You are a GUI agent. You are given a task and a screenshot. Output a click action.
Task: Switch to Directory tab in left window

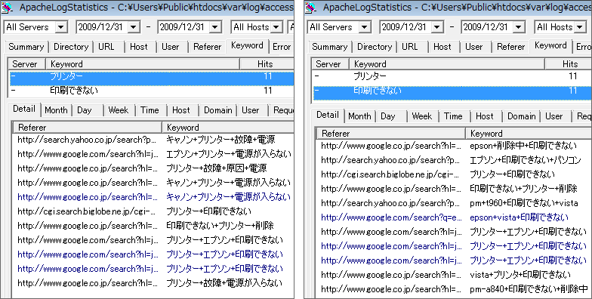click(71, 47)
